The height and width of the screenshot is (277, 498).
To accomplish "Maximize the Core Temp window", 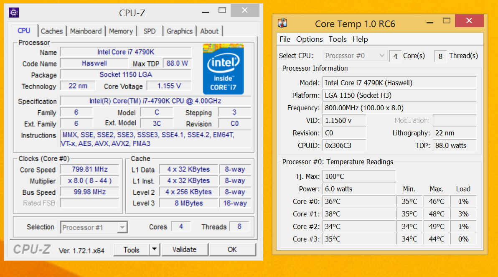I will point(447,20).
